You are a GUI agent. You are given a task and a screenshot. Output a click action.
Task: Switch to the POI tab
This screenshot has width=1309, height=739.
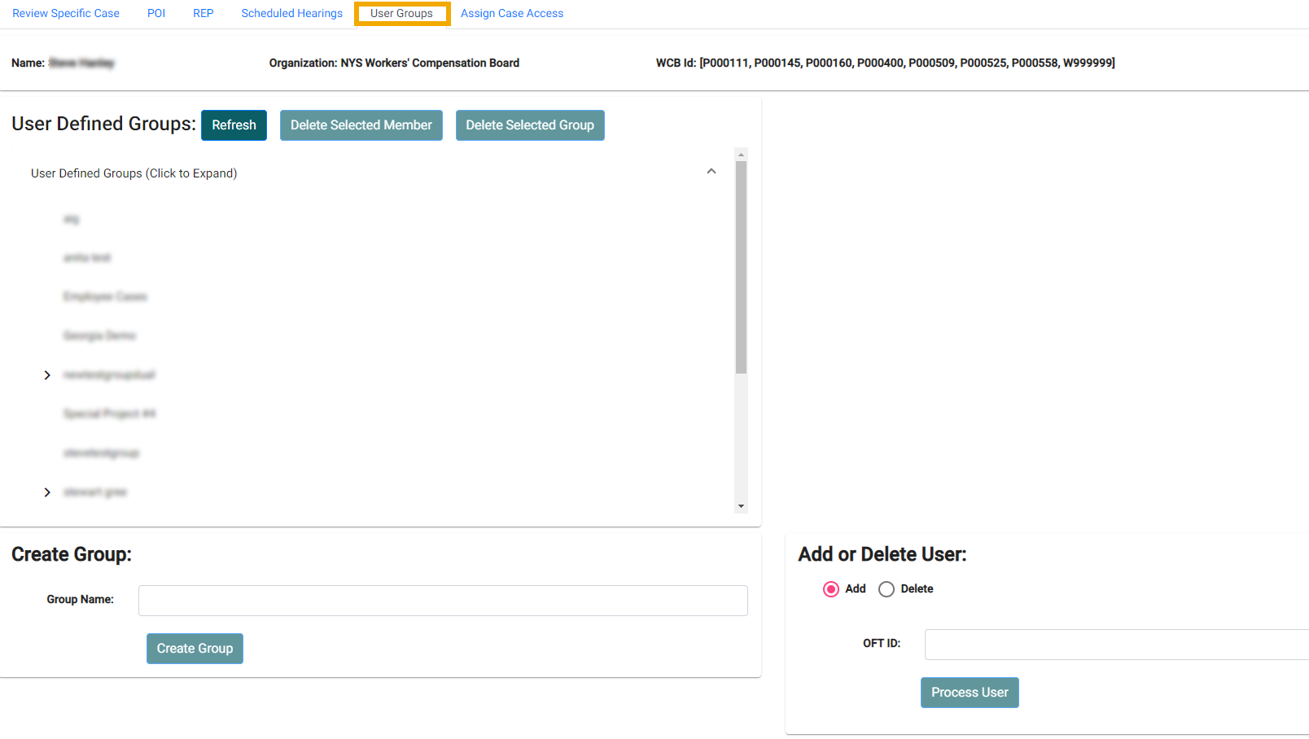[156, 14]
